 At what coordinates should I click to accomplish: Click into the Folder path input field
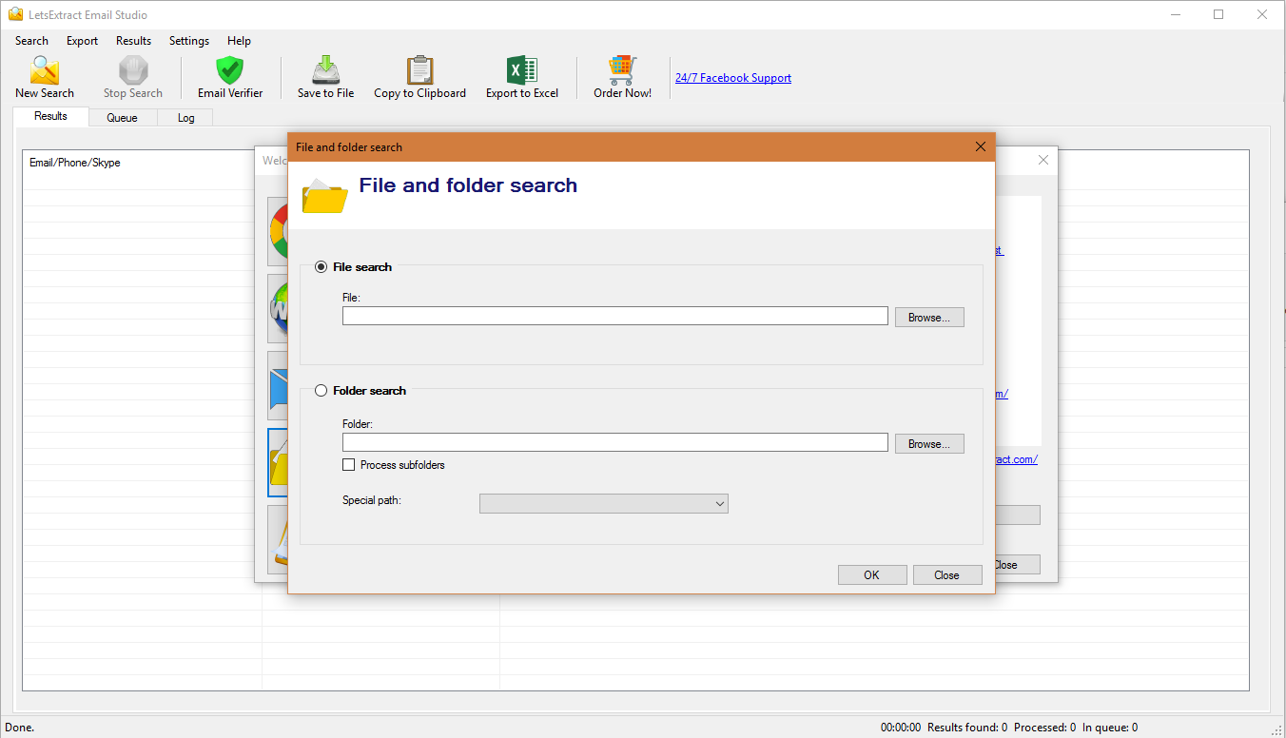[x=614, y=443]
